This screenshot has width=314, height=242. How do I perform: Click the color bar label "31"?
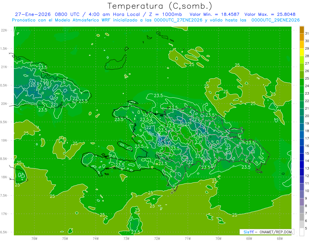(307, 33)
